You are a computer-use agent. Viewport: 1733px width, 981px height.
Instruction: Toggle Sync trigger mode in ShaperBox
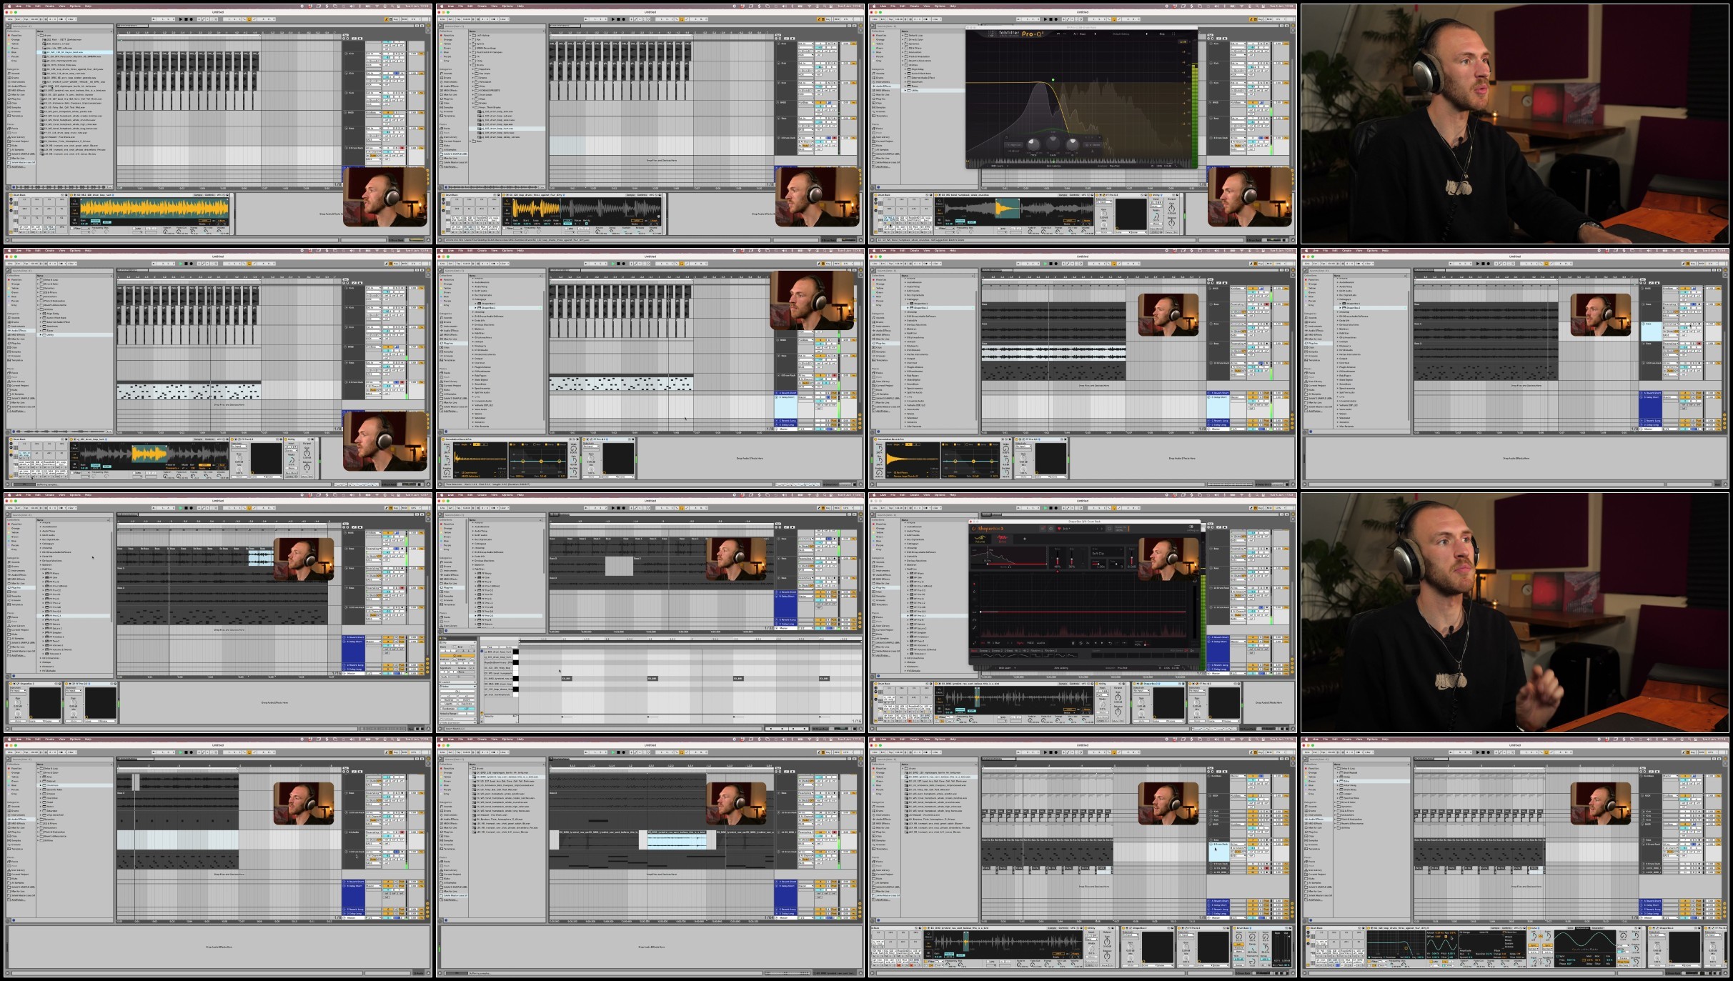(x=1020, y=643)
